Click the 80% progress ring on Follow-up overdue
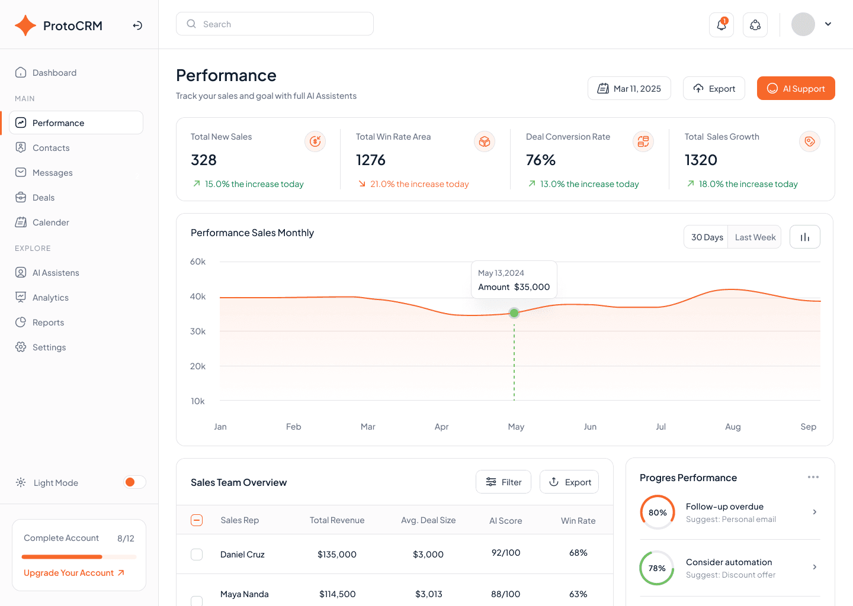 tap(658, 512)
